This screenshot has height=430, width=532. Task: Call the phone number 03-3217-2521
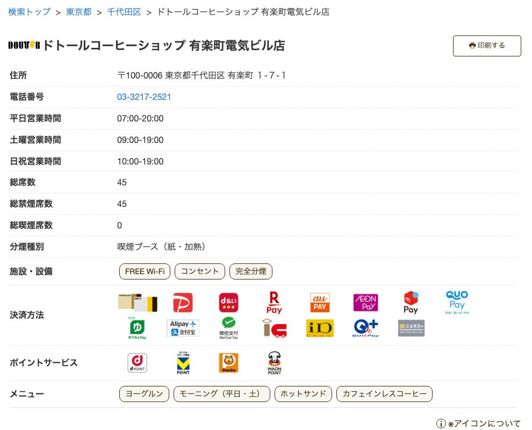point(144,97)
